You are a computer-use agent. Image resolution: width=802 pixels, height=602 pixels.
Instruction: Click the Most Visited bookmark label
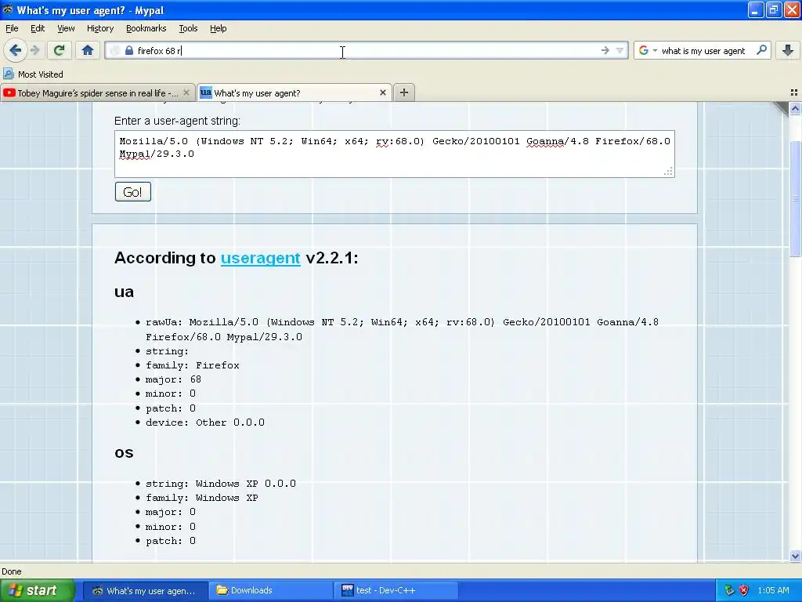pyautogui.click(x=41, y=74)
